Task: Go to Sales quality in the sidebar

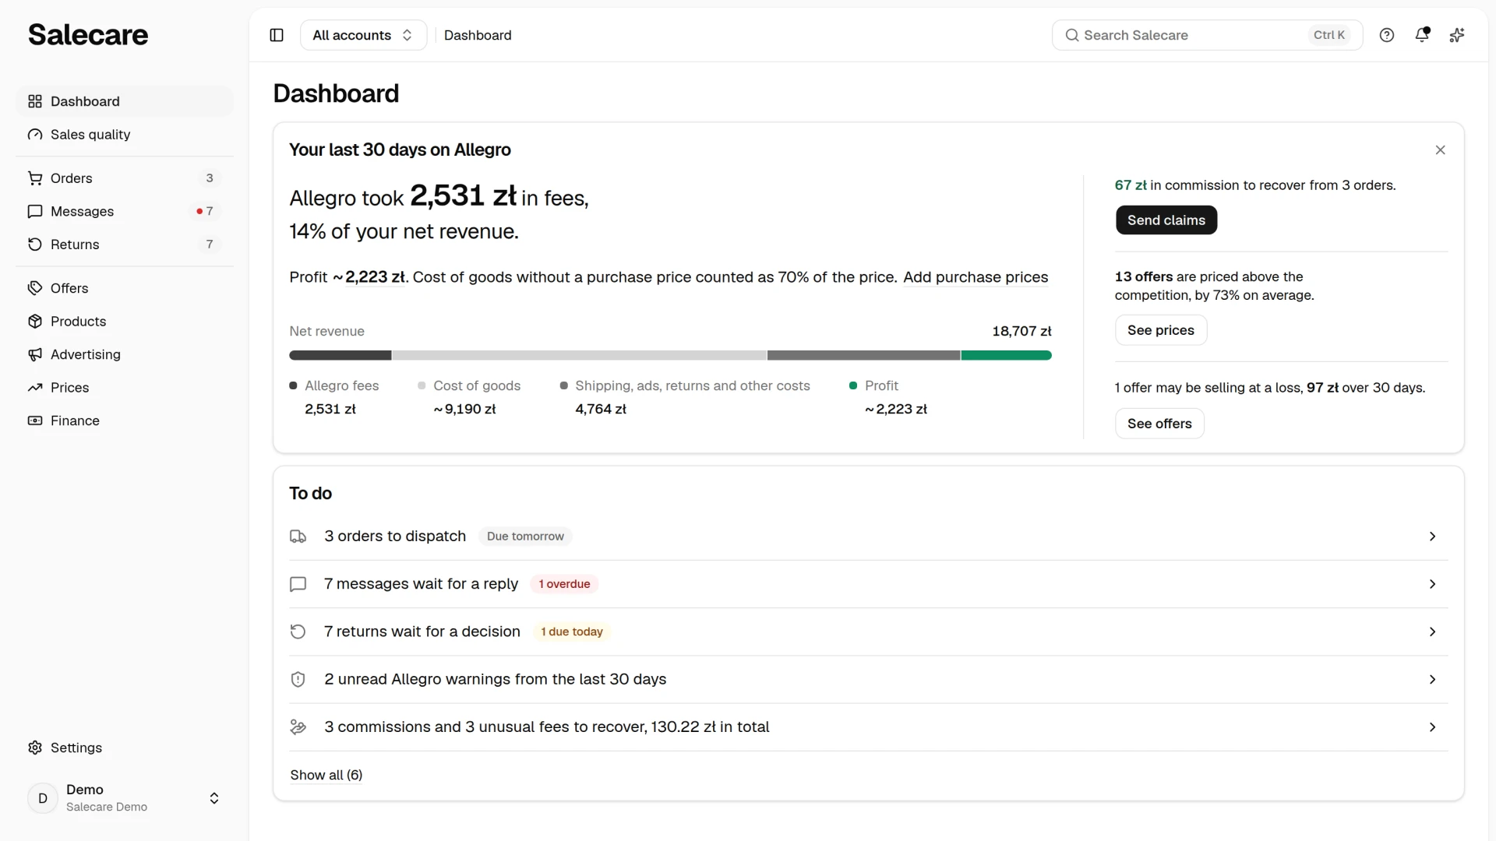Action: (125, 135)
